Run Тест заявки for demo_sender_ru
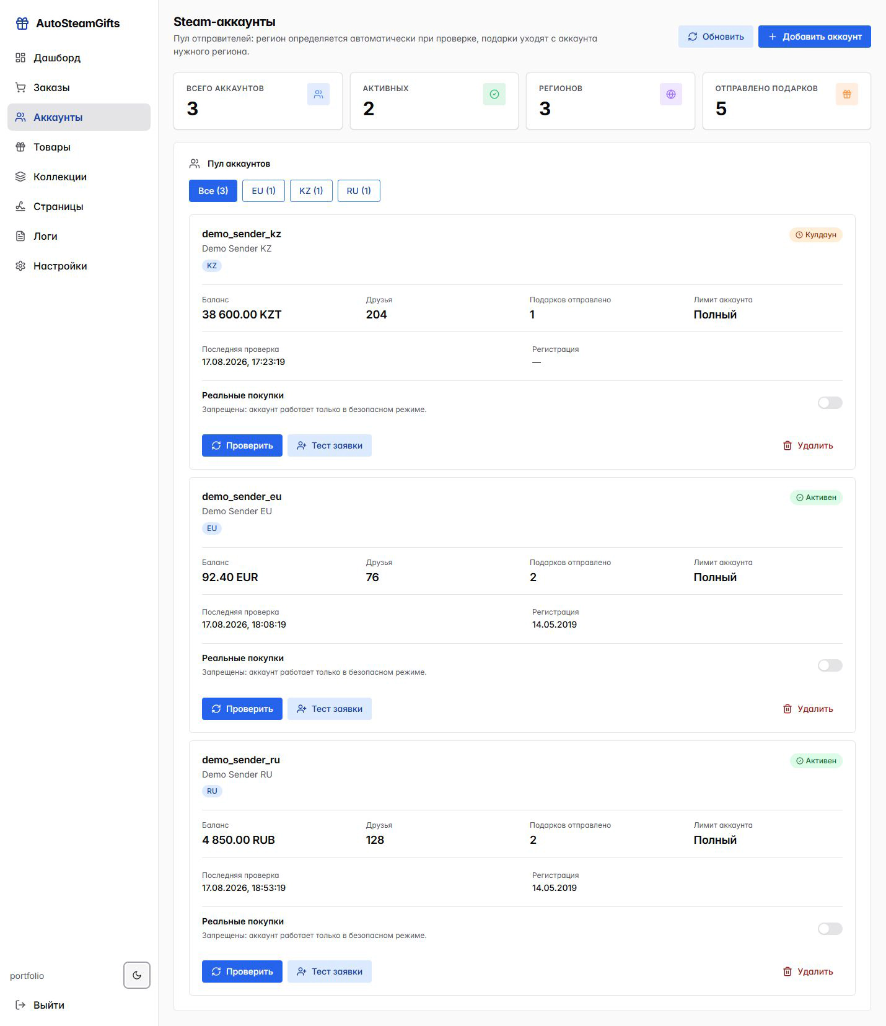 (x=330, y=971)
